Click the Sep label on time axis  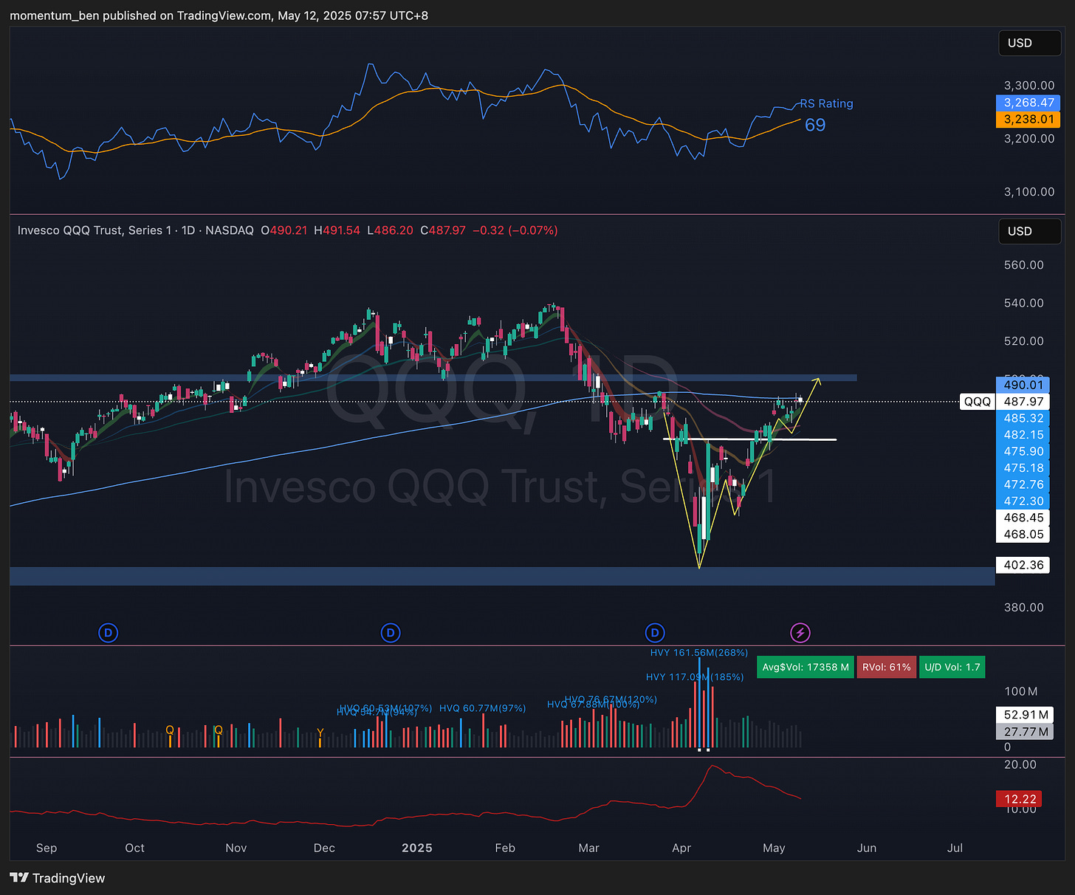pos(47,848)
